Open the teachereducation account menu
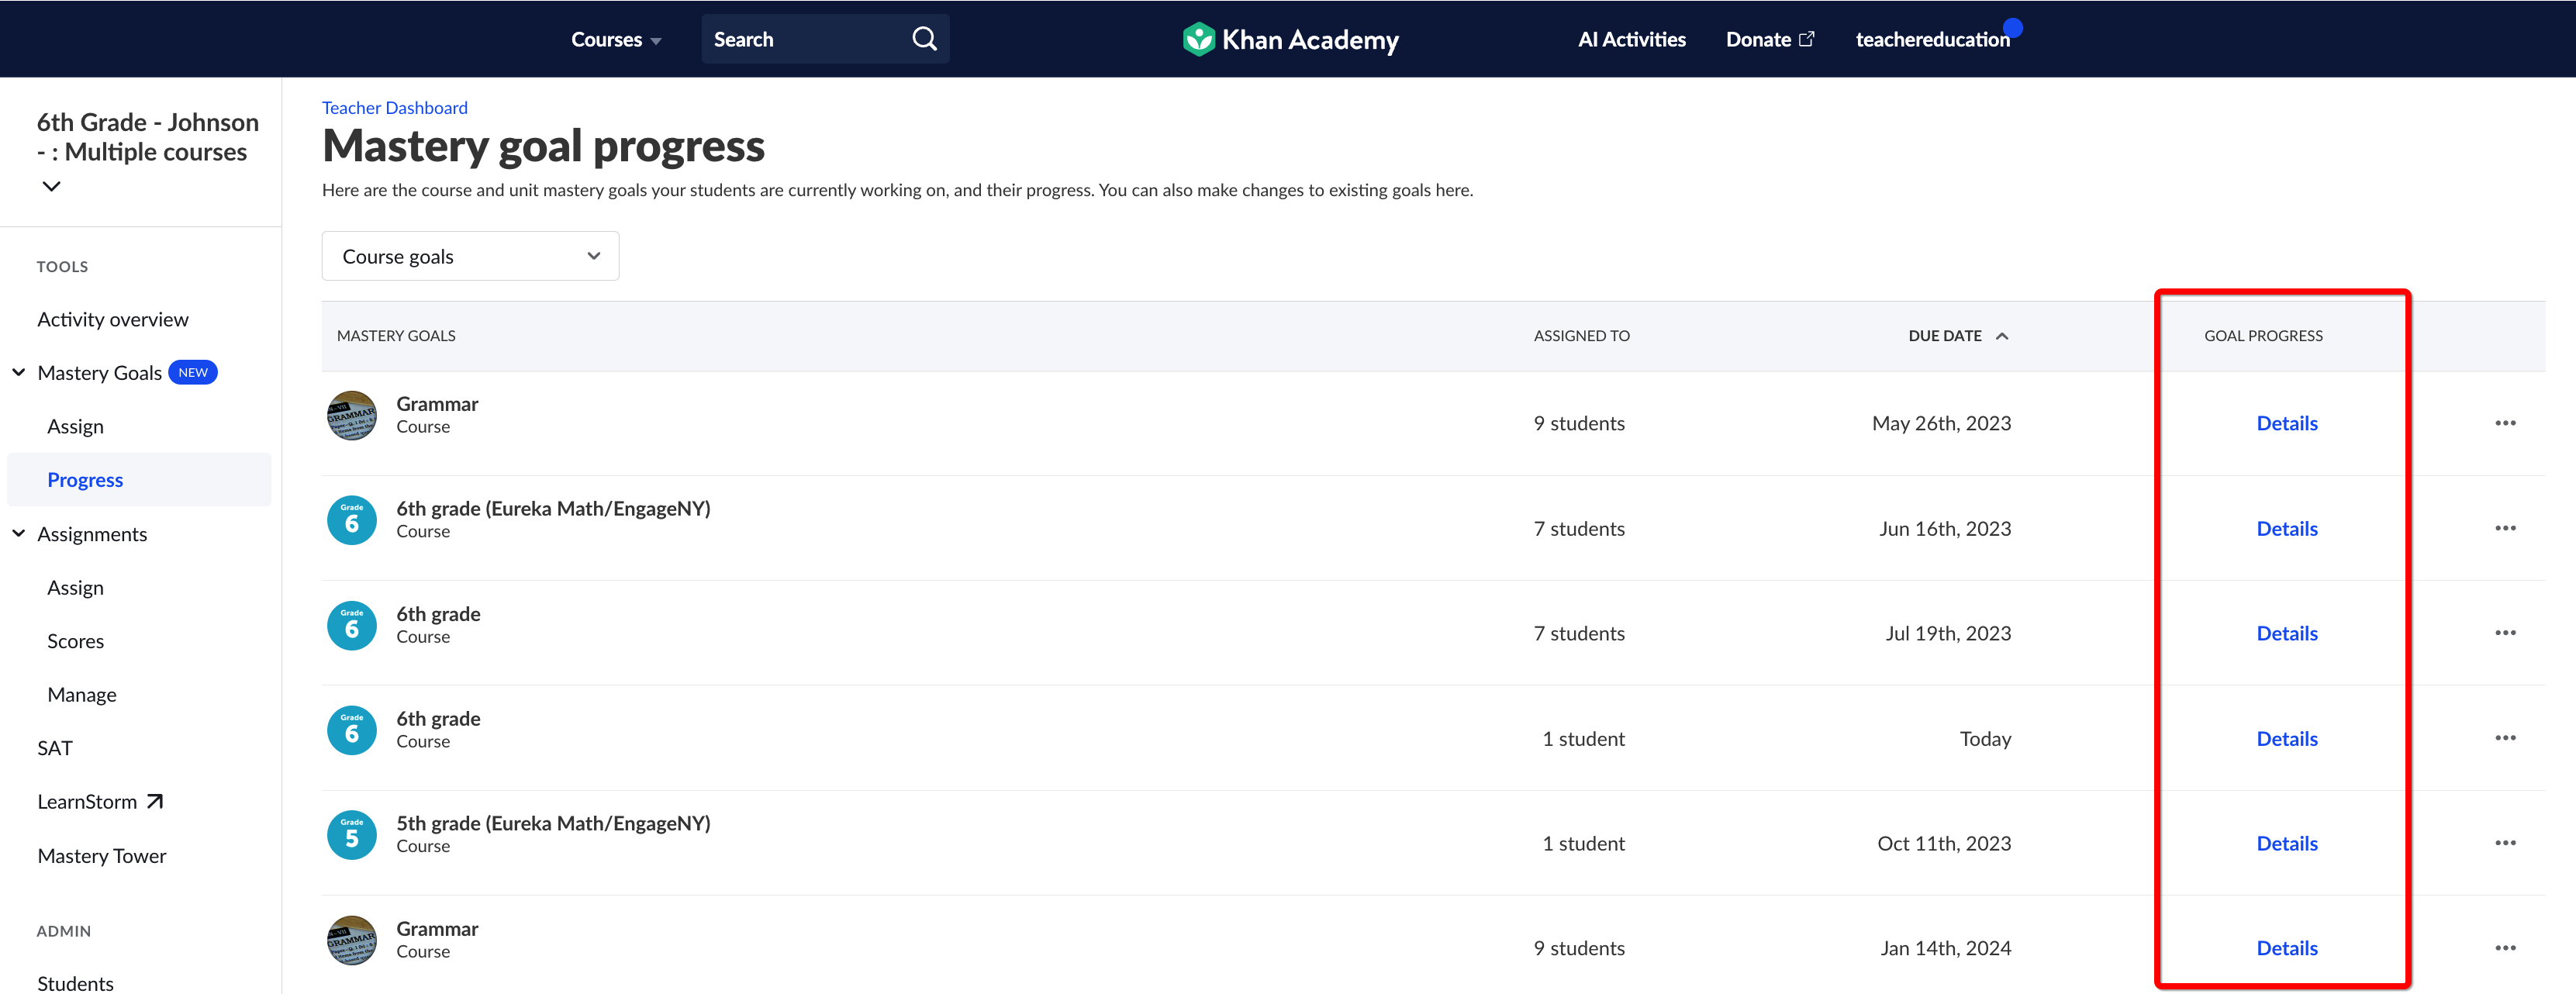 point(1932,39)
